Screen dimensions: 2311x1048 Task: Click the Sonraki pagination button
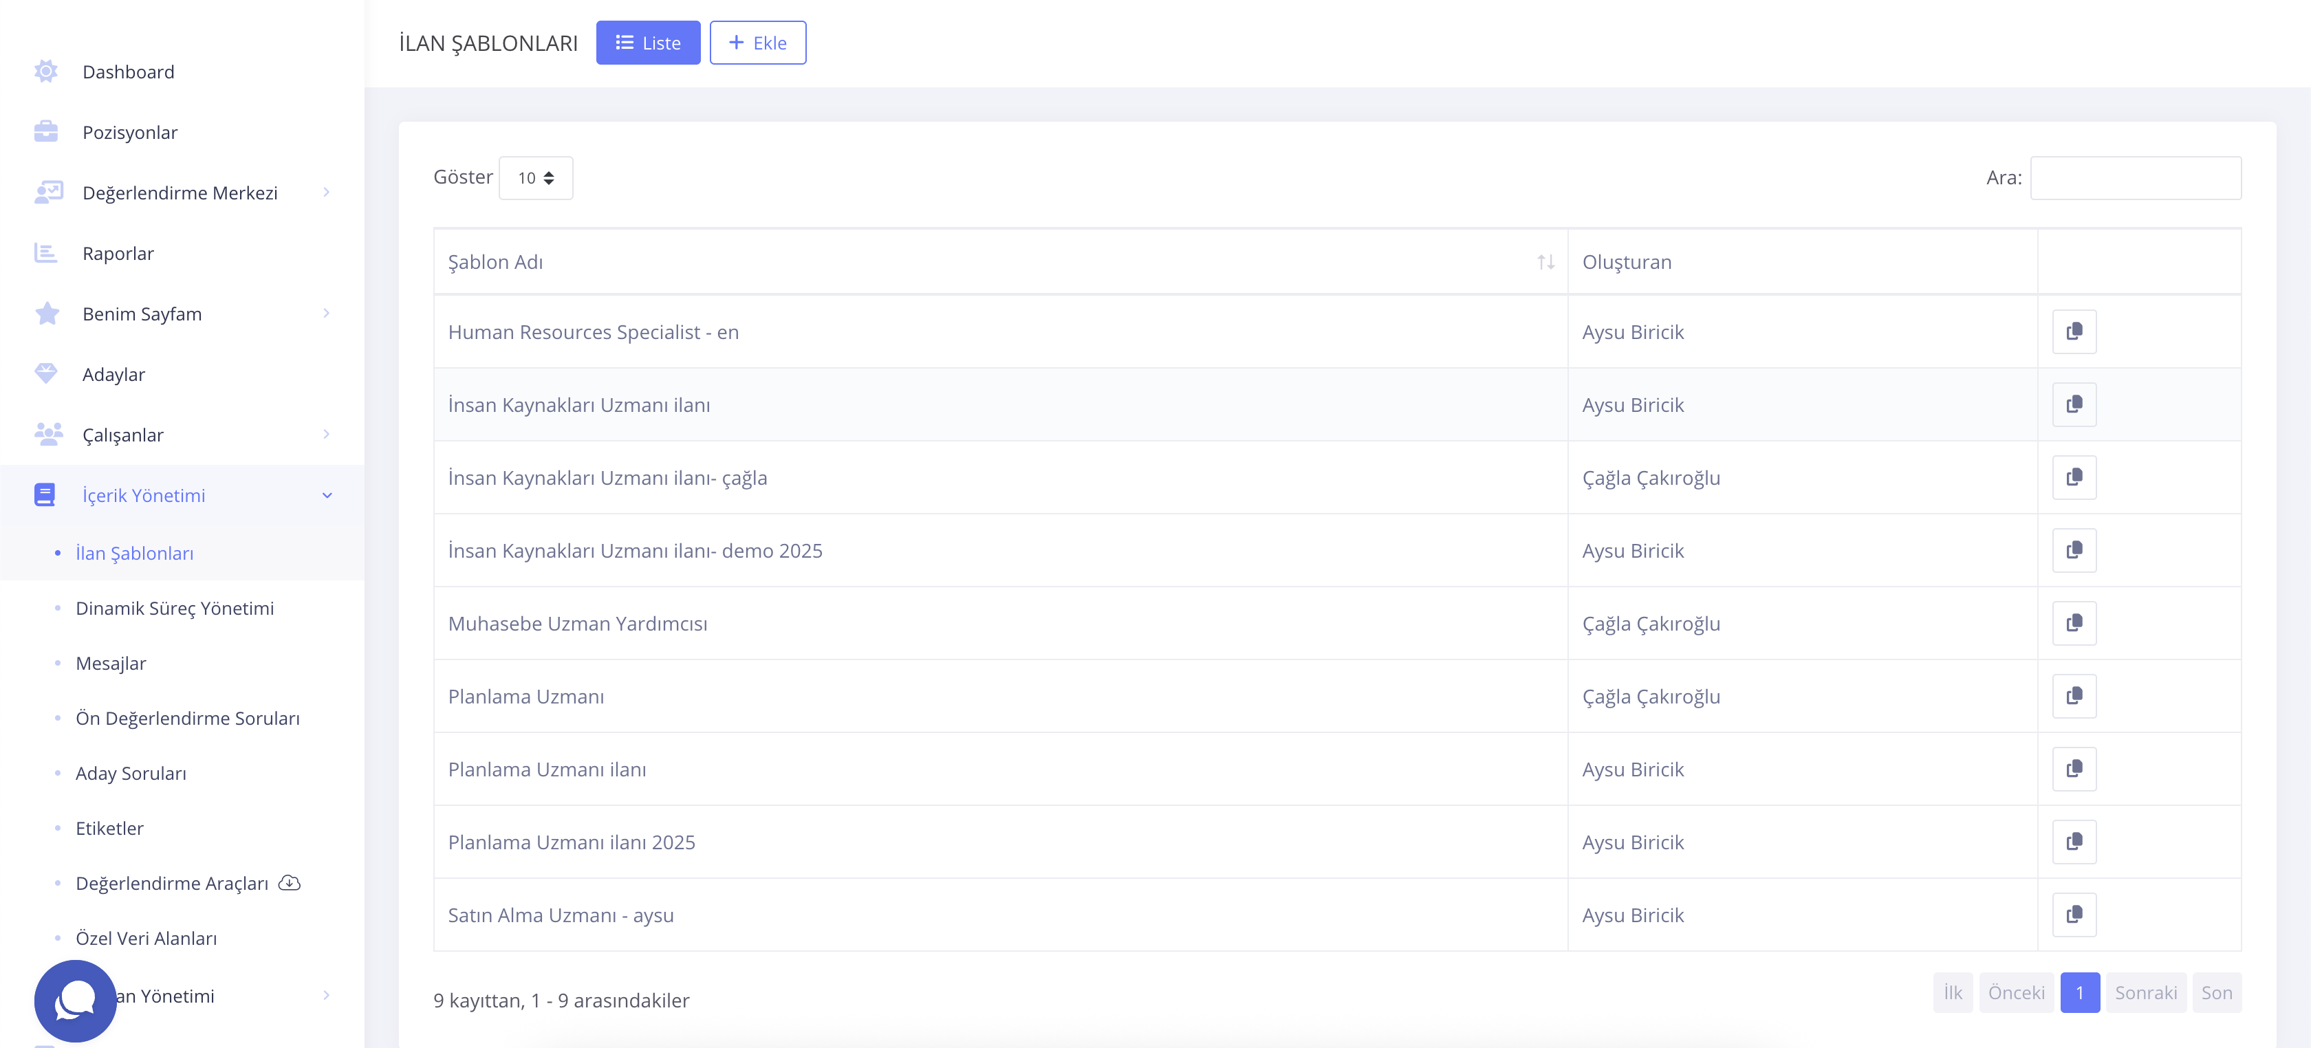tap(2145, 992)
